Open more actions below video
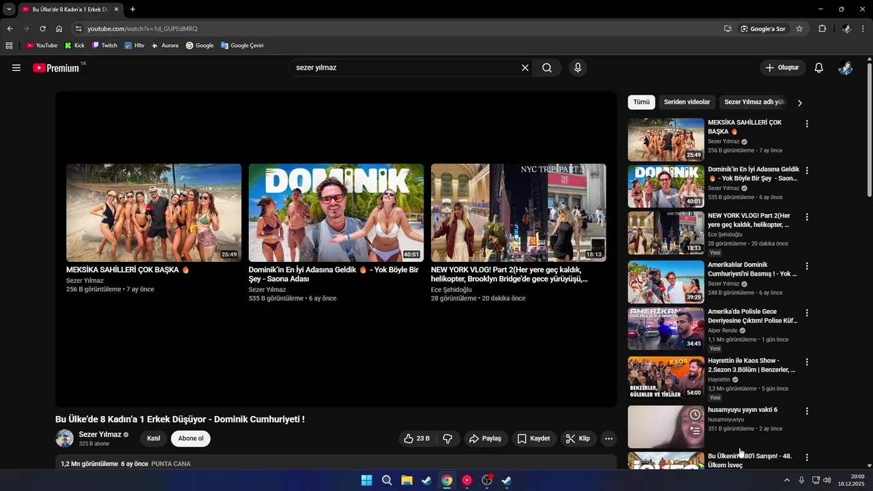 (x=609, y=438)
